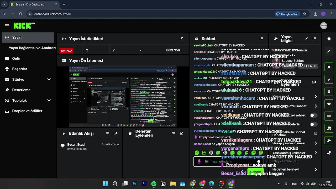The height and width of the screenshot is (189, 336).
Task: Open Photoshop from the taskbar
Action: click(x=134, y=184)
